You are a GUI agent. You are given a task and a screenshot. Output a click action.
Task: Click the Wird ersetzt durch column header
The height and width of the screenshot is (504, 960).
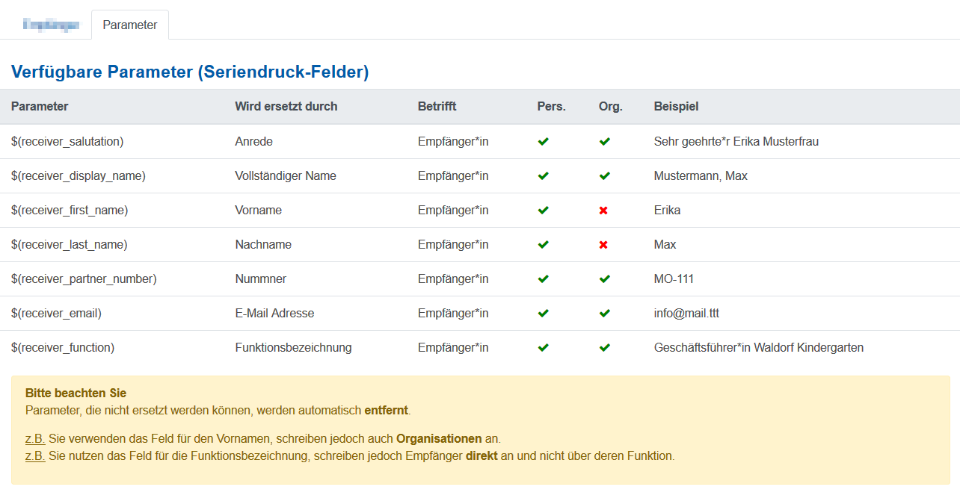tap(286, 107)
